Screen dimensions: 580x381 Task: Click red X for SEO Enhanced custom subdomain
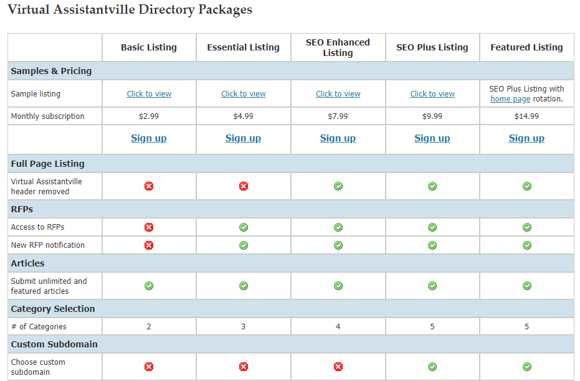point(338,367)
